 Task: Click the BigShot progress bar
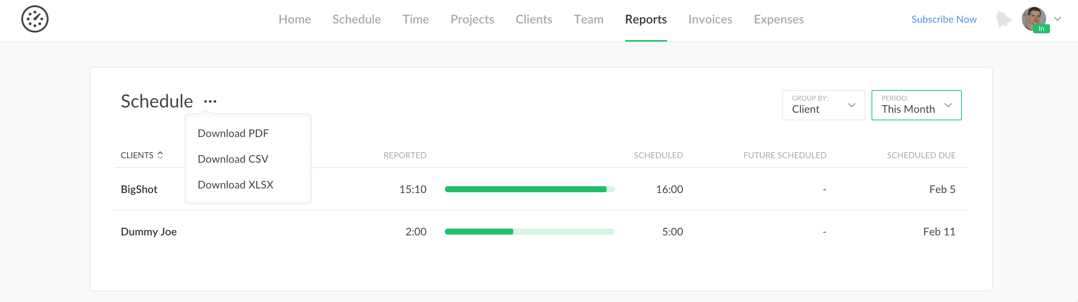click(529, 189)
